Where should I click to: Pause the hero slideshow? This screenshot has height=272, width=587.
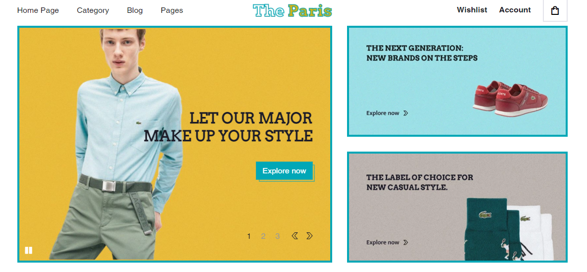[28, 250]
